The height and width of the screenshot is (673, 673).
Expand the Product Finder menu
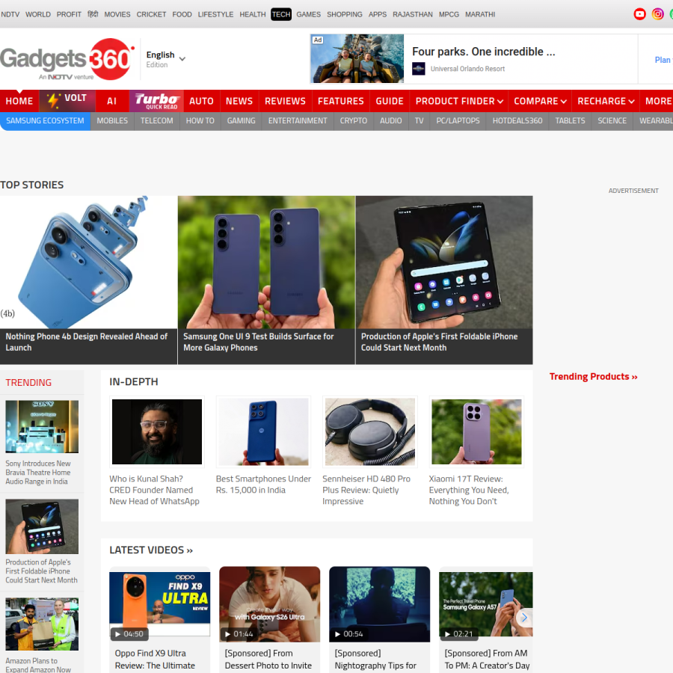(x=459, y=101)
